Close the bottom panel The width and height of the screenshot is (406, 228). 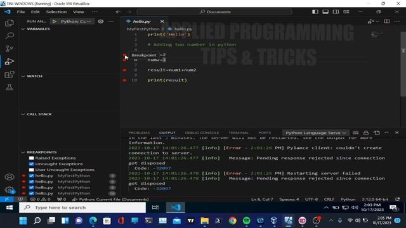tap(397, 132)
